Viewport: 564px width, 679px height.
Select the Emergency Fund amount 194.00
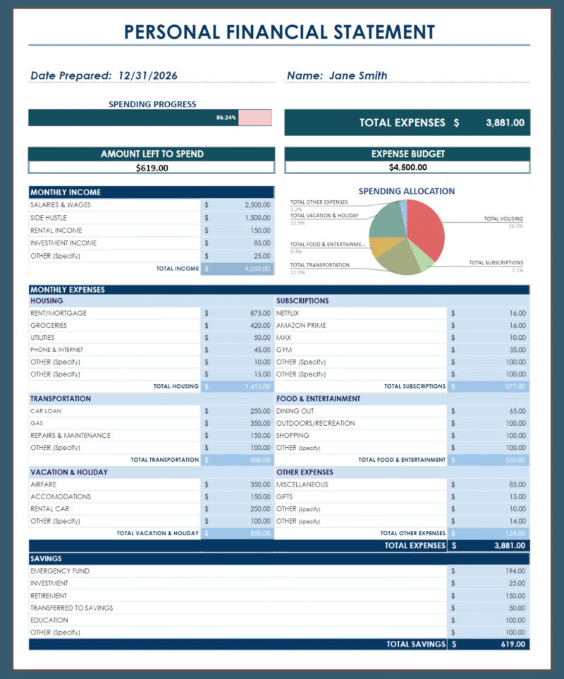click(x=489, y=571)
